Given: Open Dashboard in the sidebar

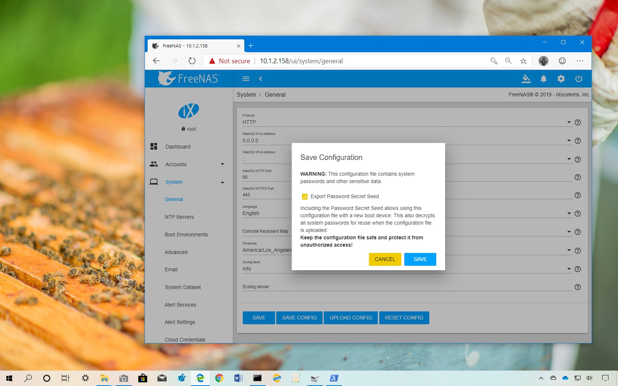Looking at the screenshot, I should click(x=178, y=147).
